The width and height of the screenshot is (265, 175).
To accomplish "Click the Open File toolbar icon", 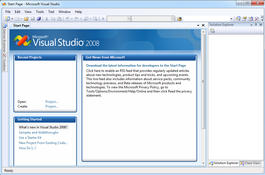I will click(26, 18).
